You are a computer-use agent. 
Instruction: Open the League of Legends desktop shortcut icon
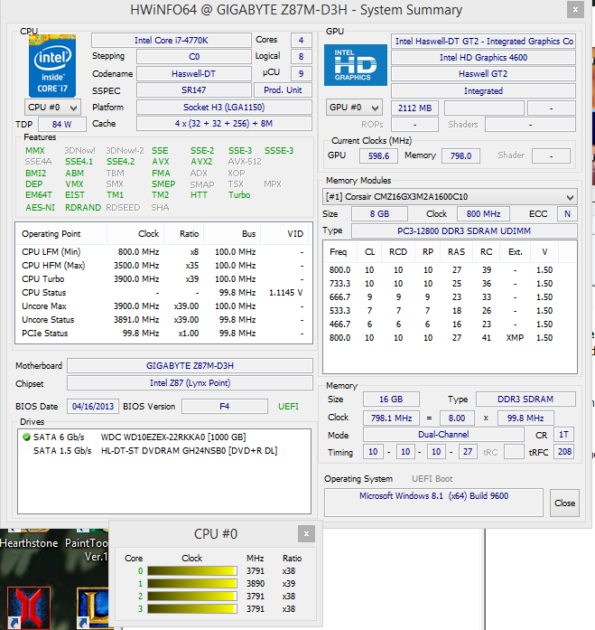click(x=92, y=607)
